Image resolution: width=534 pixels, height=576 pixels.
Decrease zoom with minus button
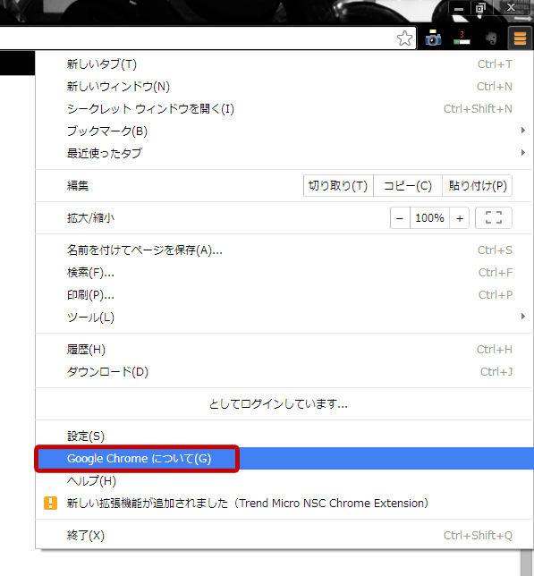(400, 218)
